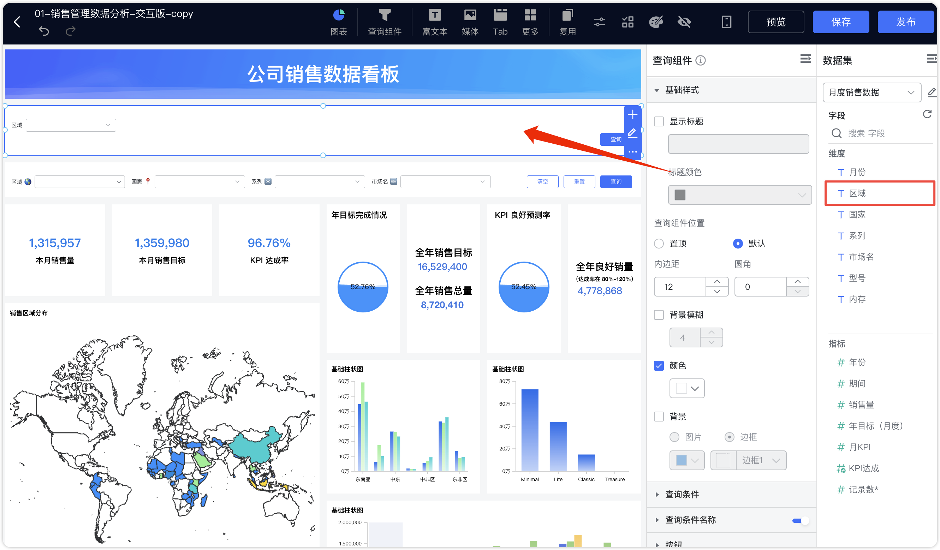
Task: Uncheck the 颜色 checkbox
Action: coord(659,366)
